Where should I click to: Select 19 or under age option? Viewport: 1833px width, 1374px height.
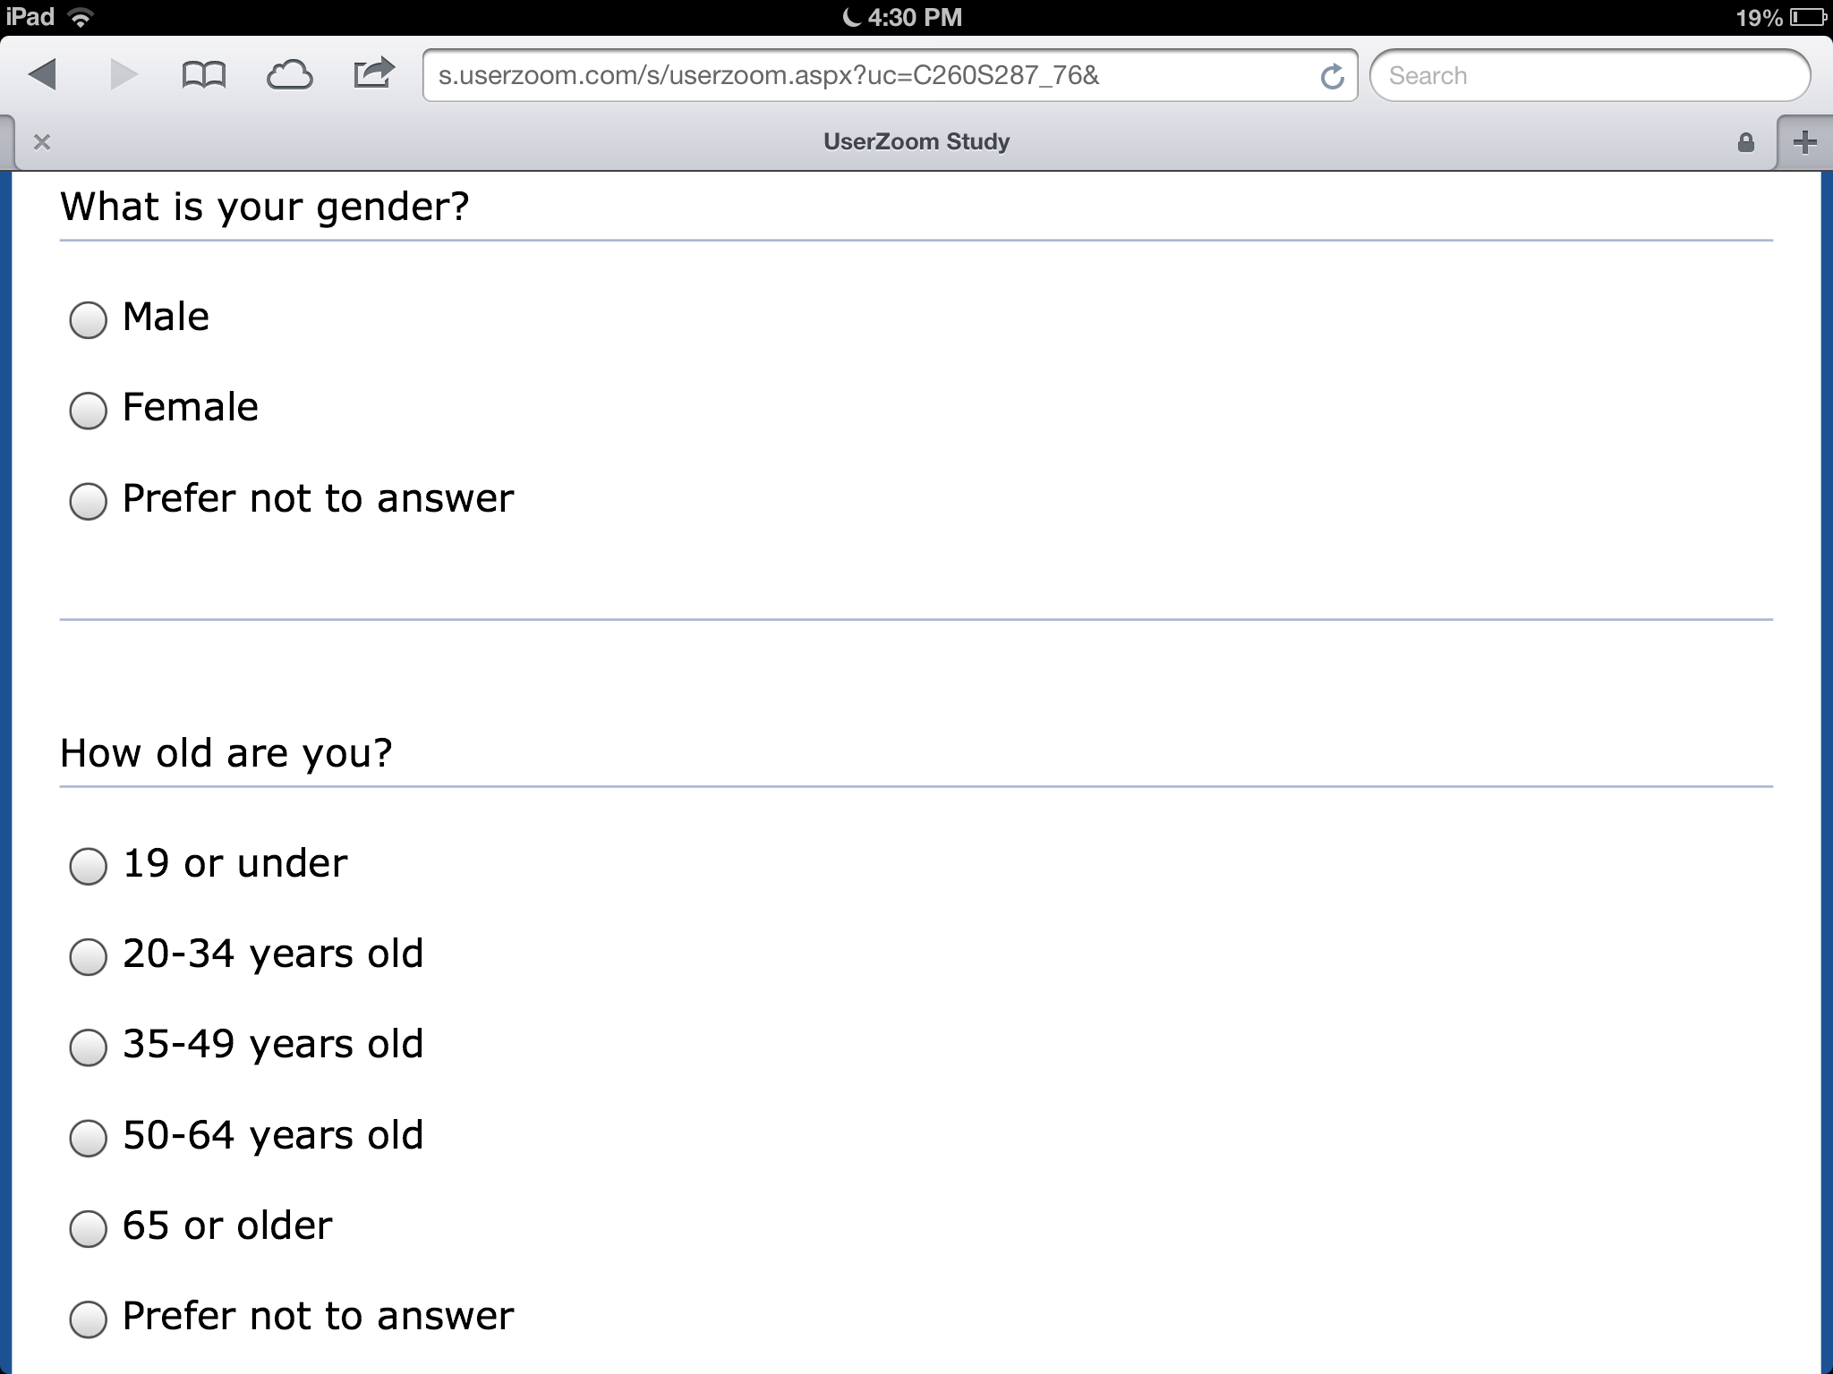[x=88, y=866]
